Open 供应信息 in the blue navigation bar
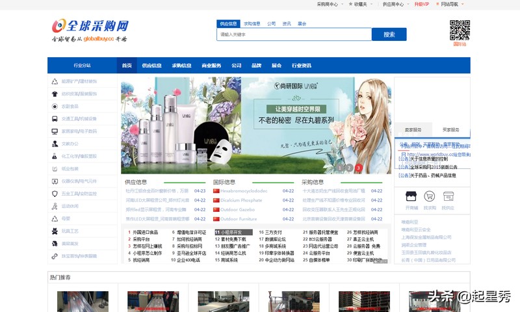Screen dimensions: 520x312 [151, 65]
